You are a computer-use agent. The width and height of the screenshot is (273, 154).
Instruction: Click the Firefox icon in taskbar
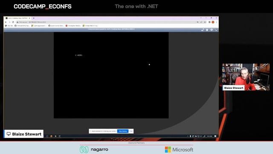click(51, 136)
